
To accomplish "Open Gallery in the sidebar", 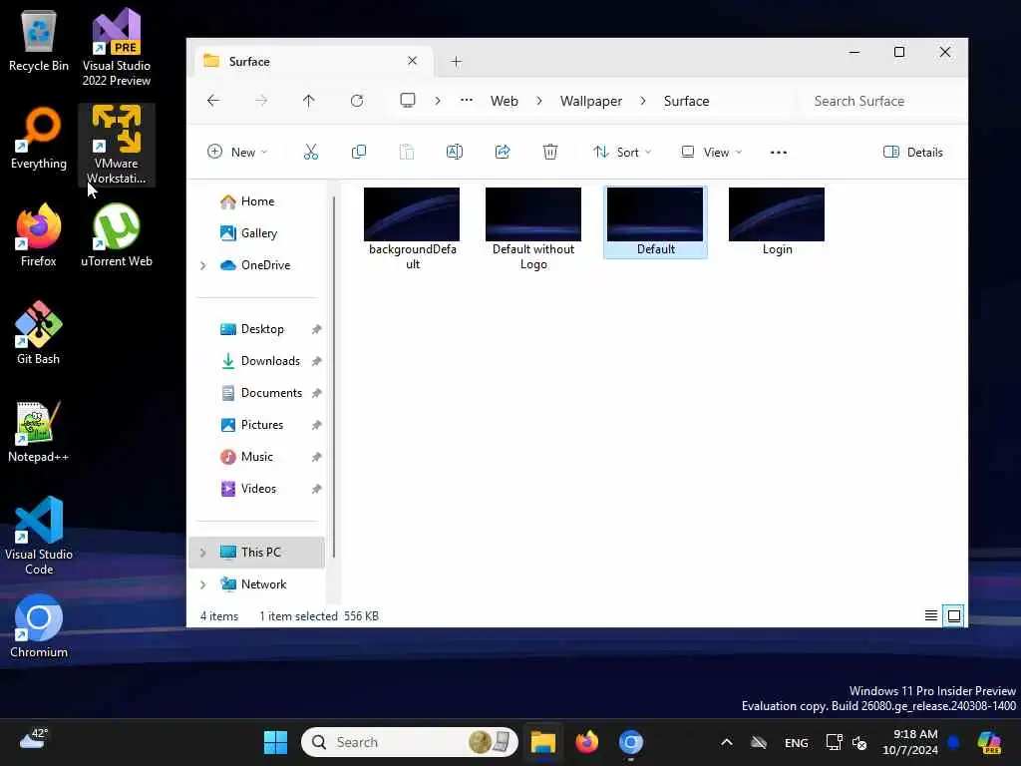I will click(x=258, y=233).
